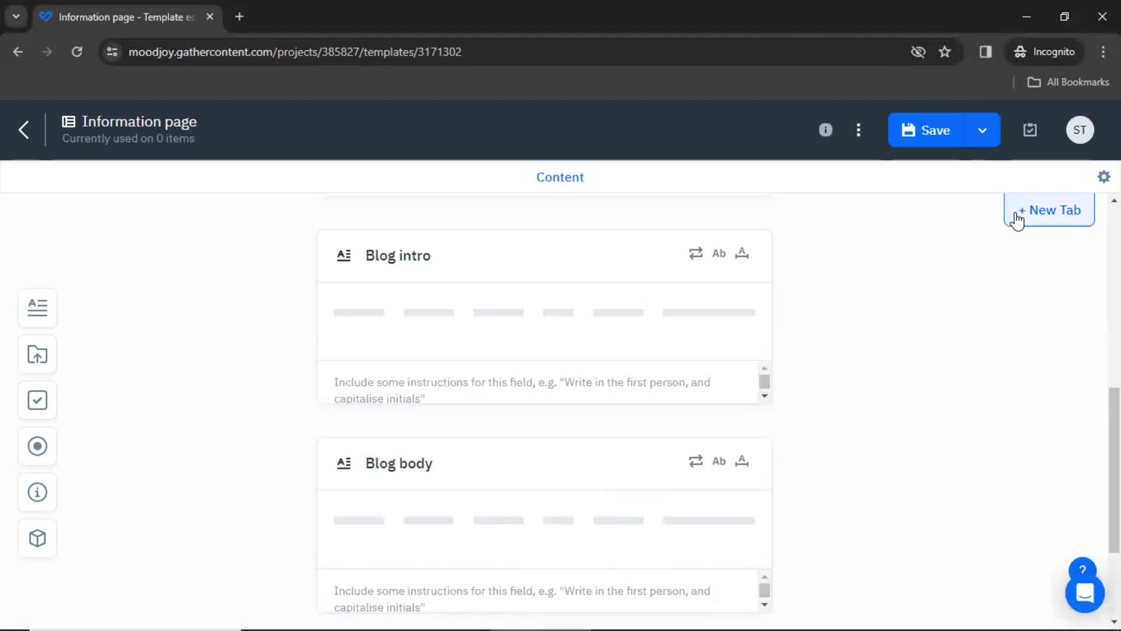Click the back navigation arrow
The image size is (1121, 631).
(x=23, y=130)
